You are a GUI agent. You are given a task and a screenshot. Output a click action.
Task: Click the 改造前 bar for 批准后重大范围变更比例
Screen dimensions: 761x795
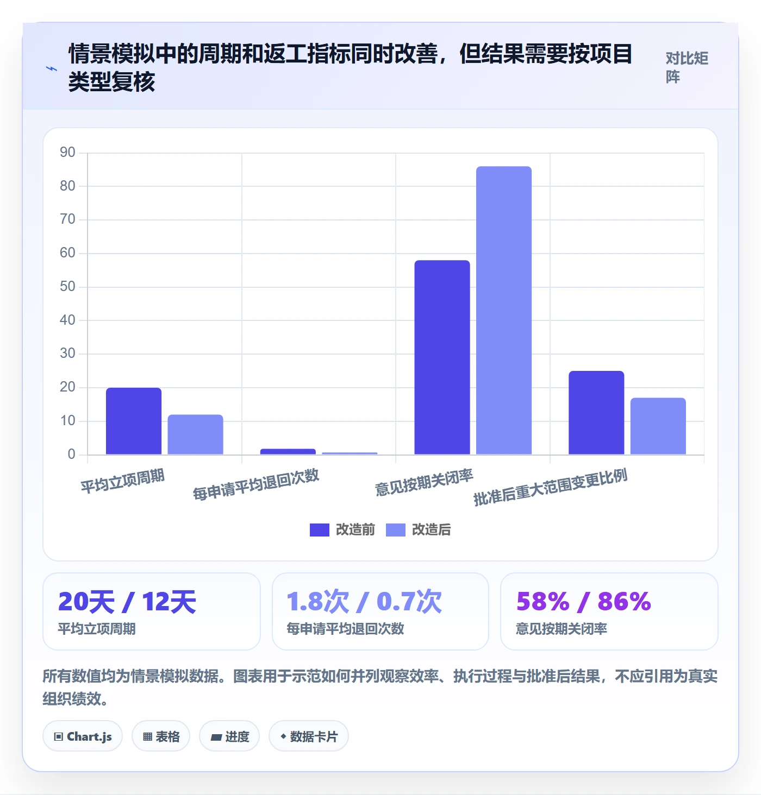pyautogui.click(x=596, y=413)
